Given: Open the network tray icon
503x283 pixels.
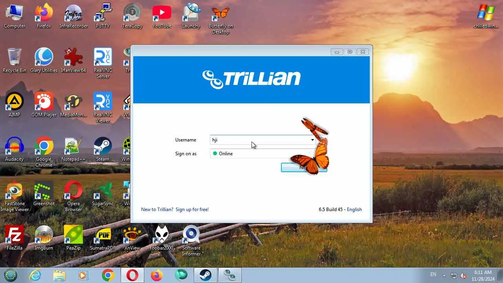Looking at the screenshot, I should click(x=454, y=276).
